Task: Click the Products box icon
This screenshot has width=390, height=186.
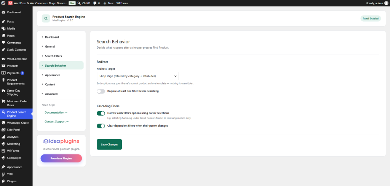Action: tap(3, 66)
